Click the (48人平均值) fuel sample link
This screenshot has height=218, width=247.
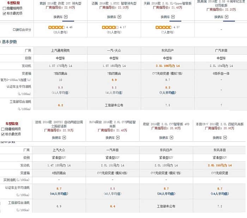coord(113,194)
